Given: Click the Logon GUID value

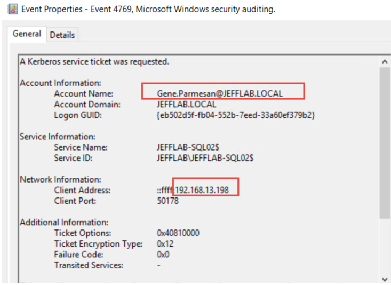Looking at the screenshot, I should [x=235, y=115].
